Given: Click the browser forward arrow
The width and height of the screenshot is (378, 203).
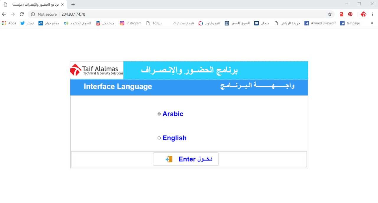Looking at the screenshot, I should coord(13,14).
